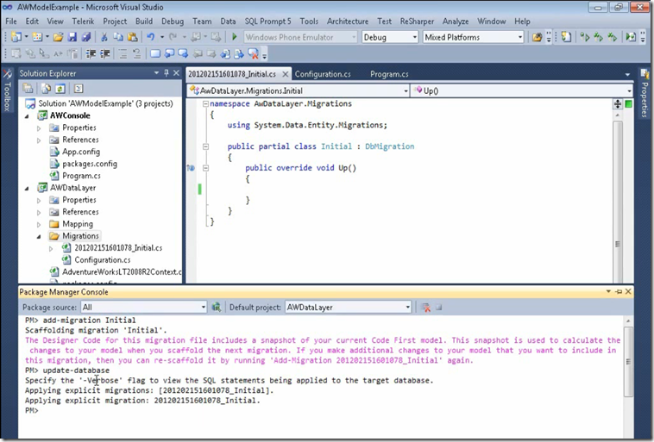
Task: Close the Package Manager Console panel
Action: tap(628, 291)
